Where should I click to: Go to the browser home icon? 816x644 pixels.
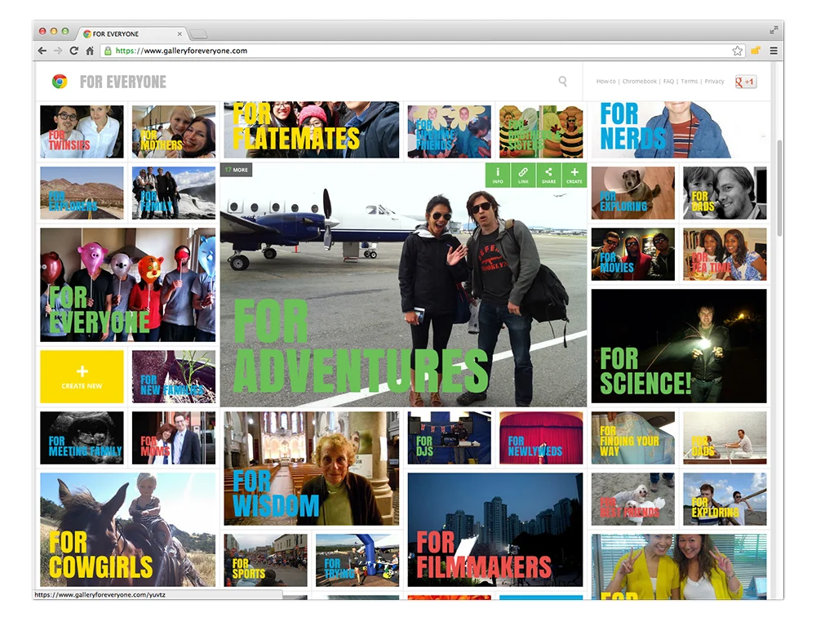90,51
